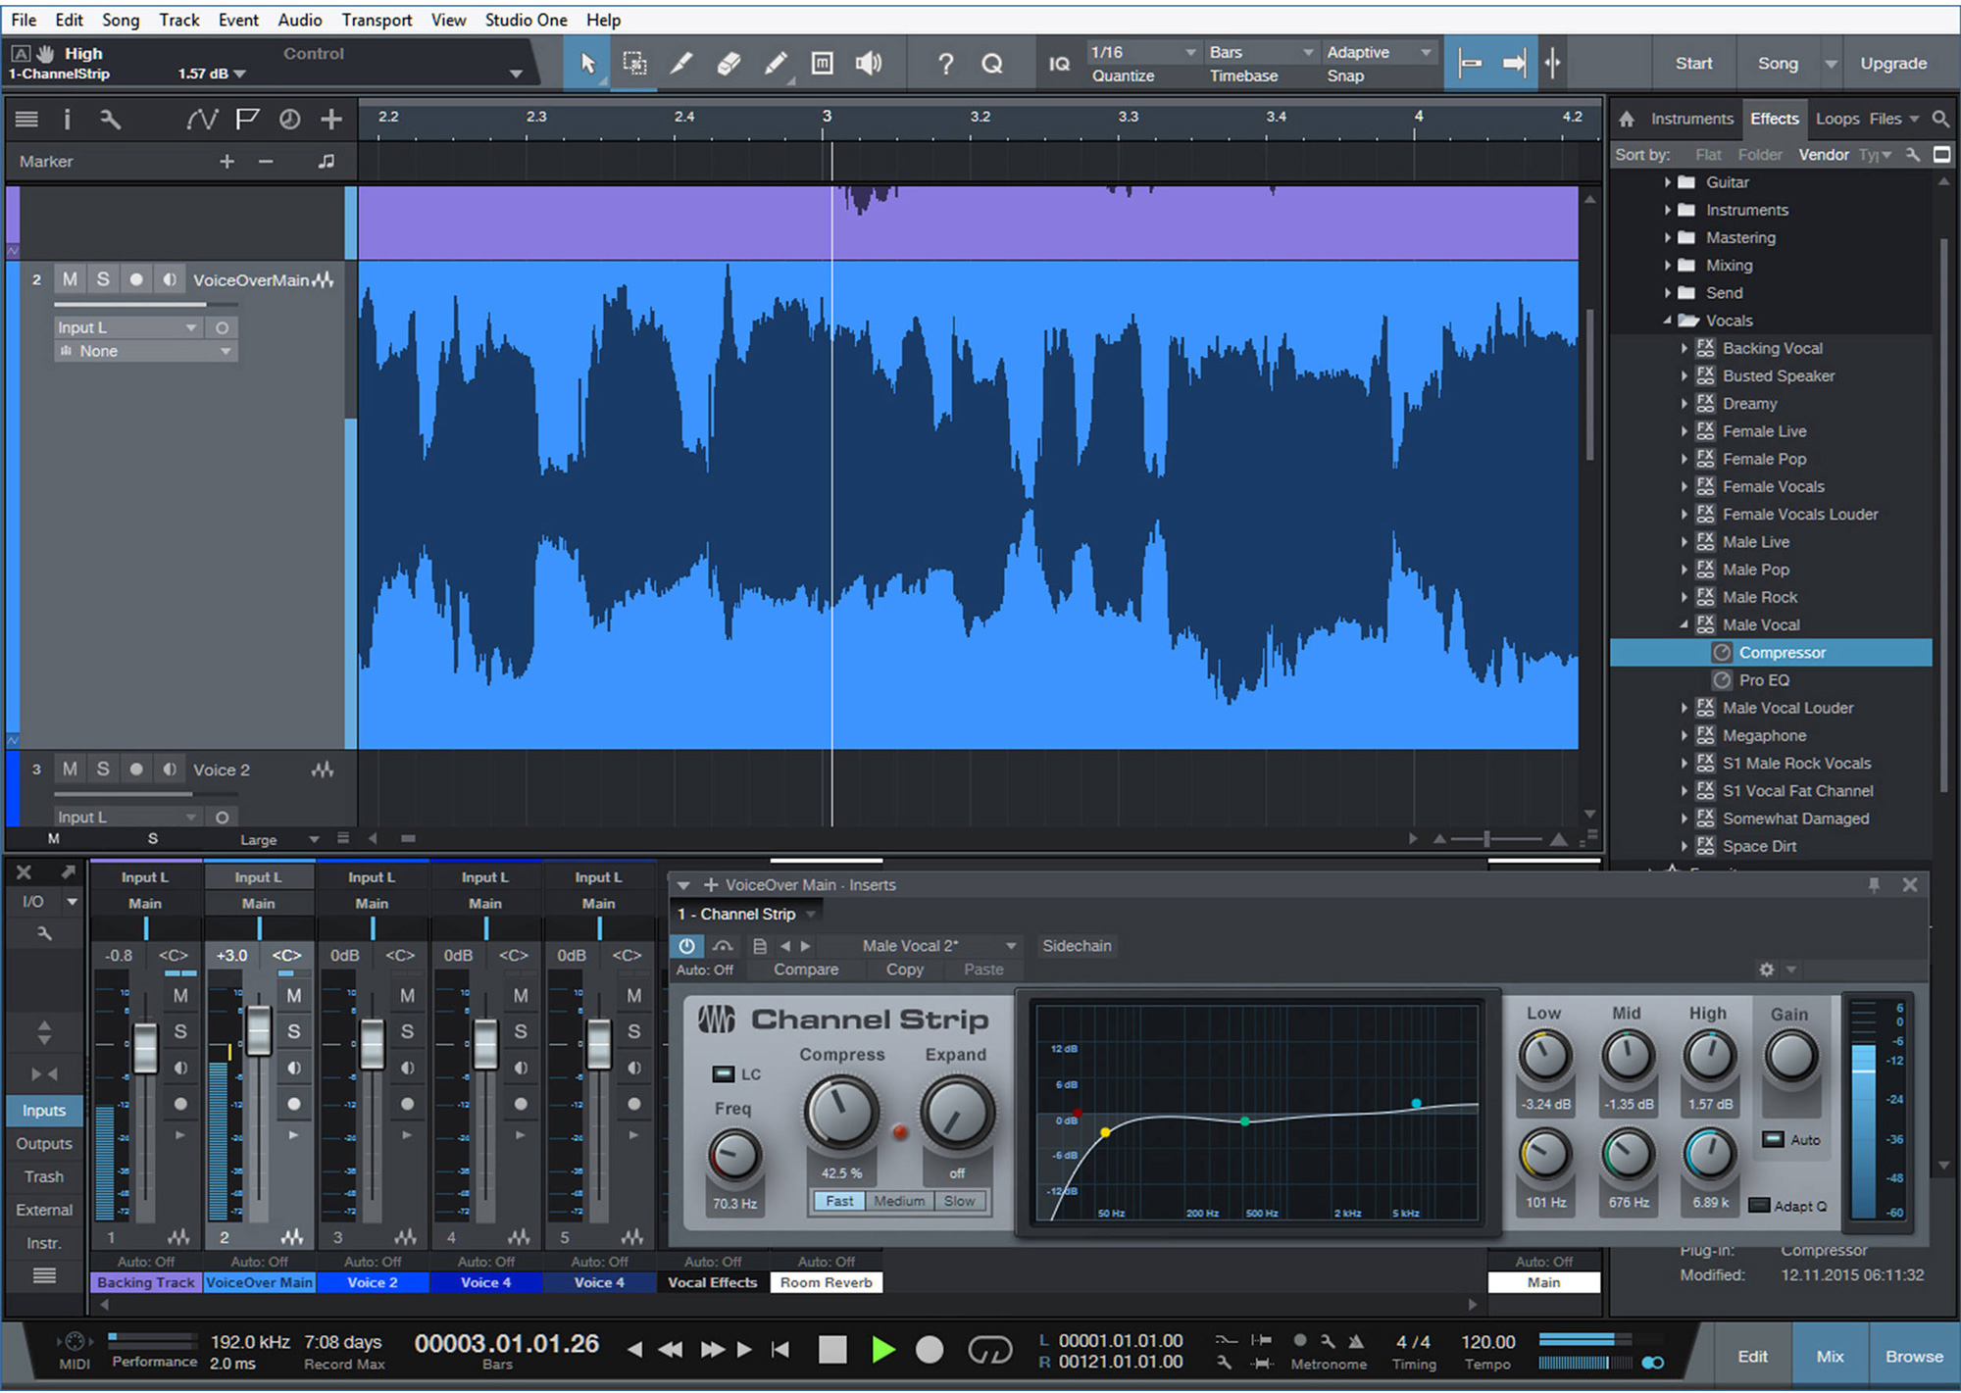Image resolution: width=1961 pixels, height=1393 pixels.
Task: Open the Adaptive Snap dropdown
Action: click(1379, 52)
